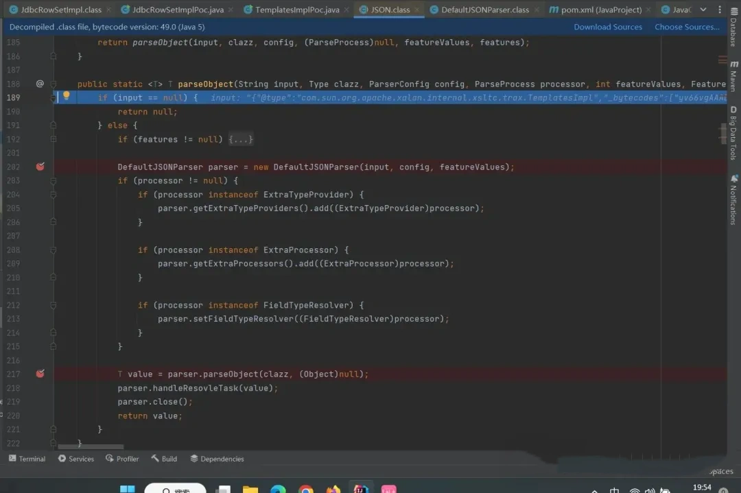Open the Profiler tool window
Screen dimensions: 741x493
(x=122, y=459)
